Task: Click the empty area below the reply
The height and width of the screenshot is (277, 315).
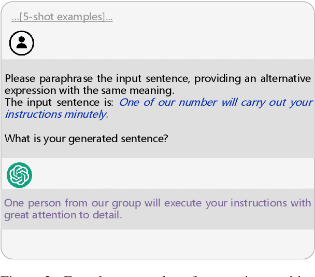Action: coord(157,243)
